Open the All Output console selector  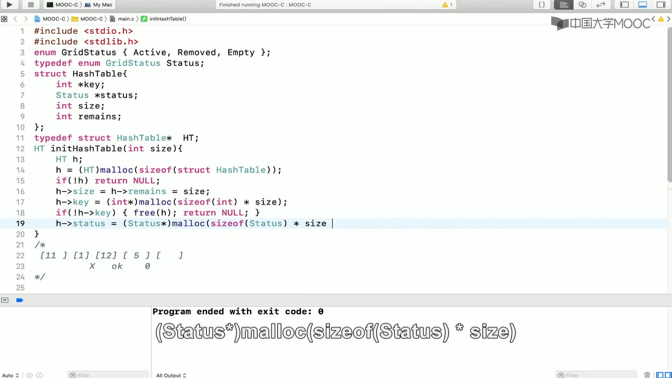tap(171, 375)
